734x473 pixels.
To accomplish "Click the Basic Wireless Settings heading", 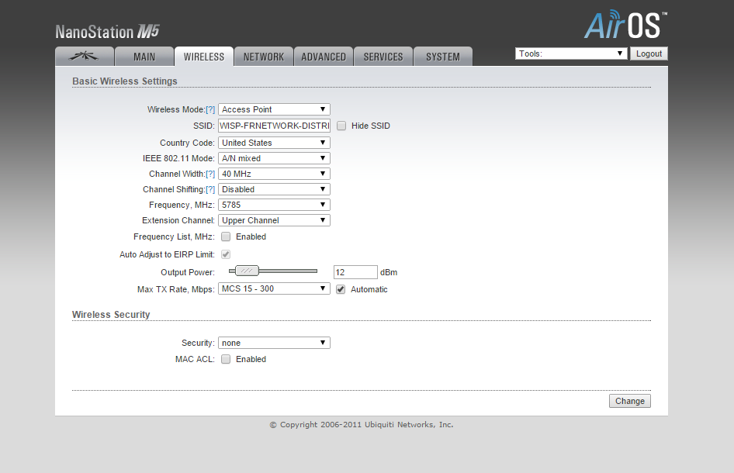I will click(x=124, y=81).
